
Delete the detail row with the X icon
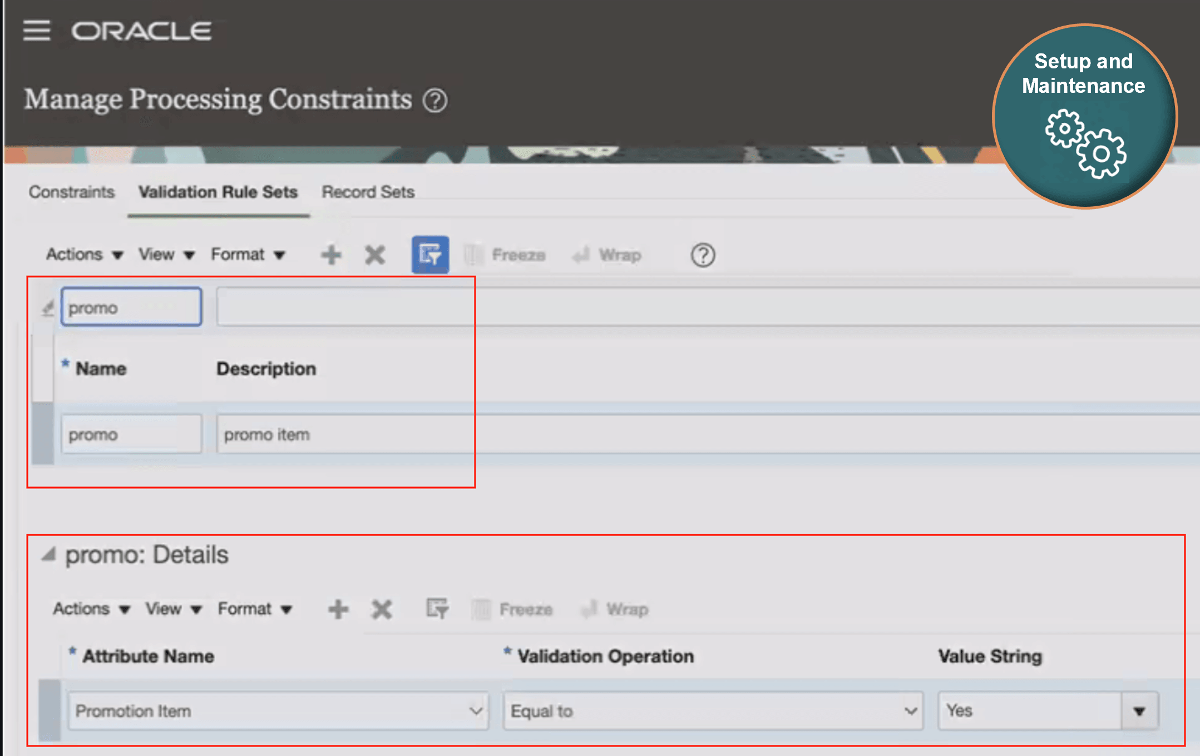(382, 609)
